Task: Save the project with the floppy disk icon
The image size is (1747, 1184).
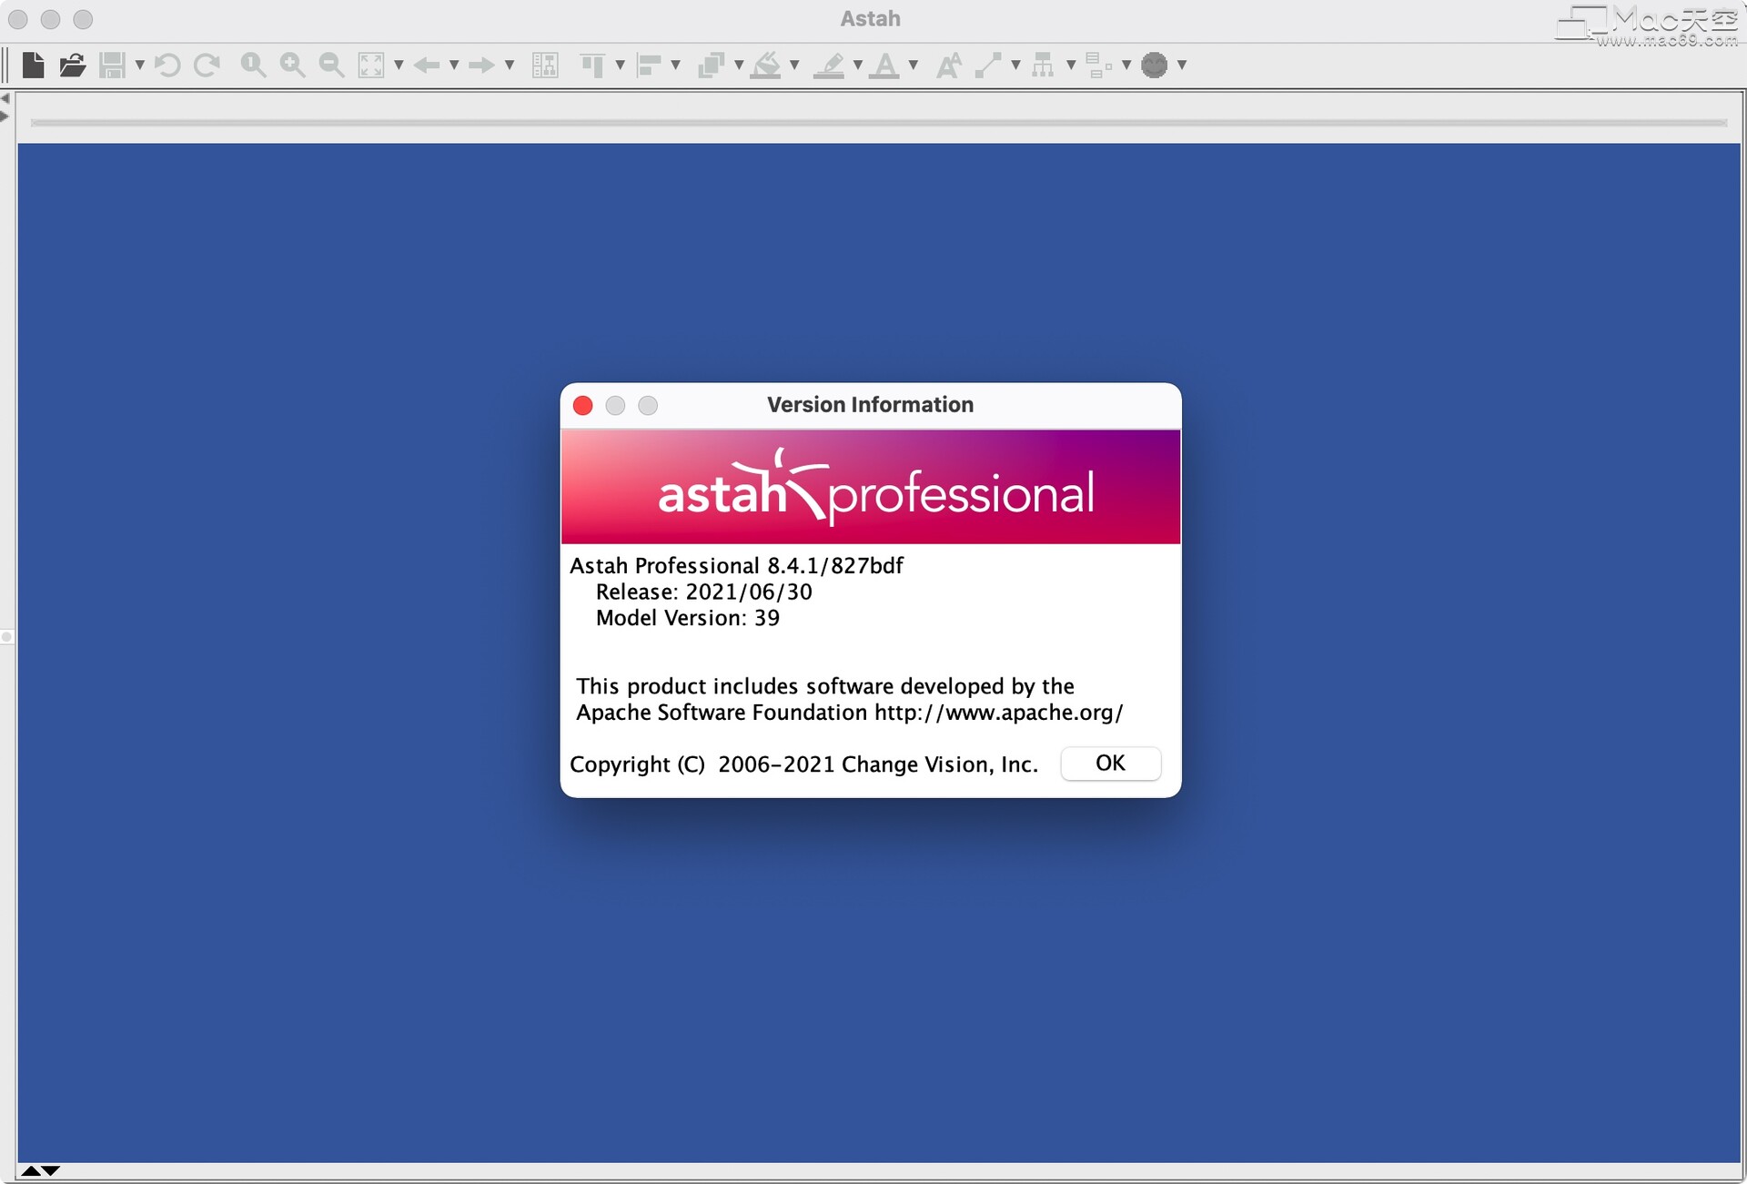Action: [112, 65]
